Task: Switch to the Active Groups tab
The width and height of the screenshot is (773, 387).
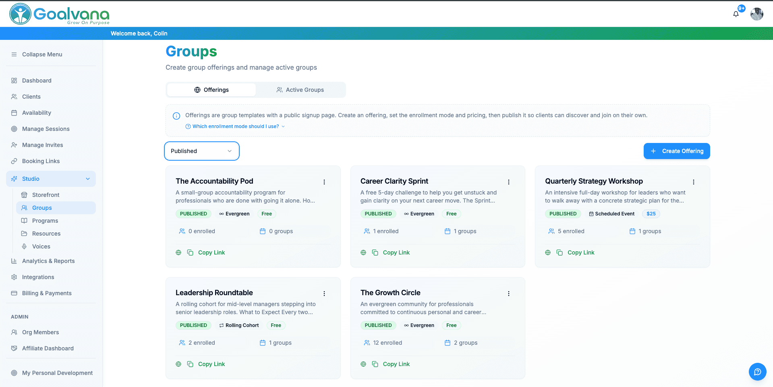Action: tap(300, 89)
